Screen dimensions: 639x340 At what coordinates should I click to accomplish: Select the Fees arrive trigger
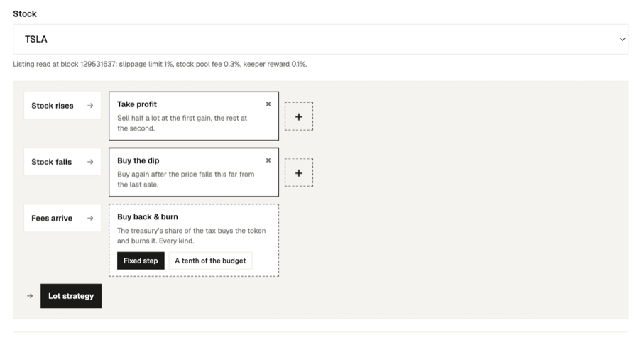tap(62, 218)
